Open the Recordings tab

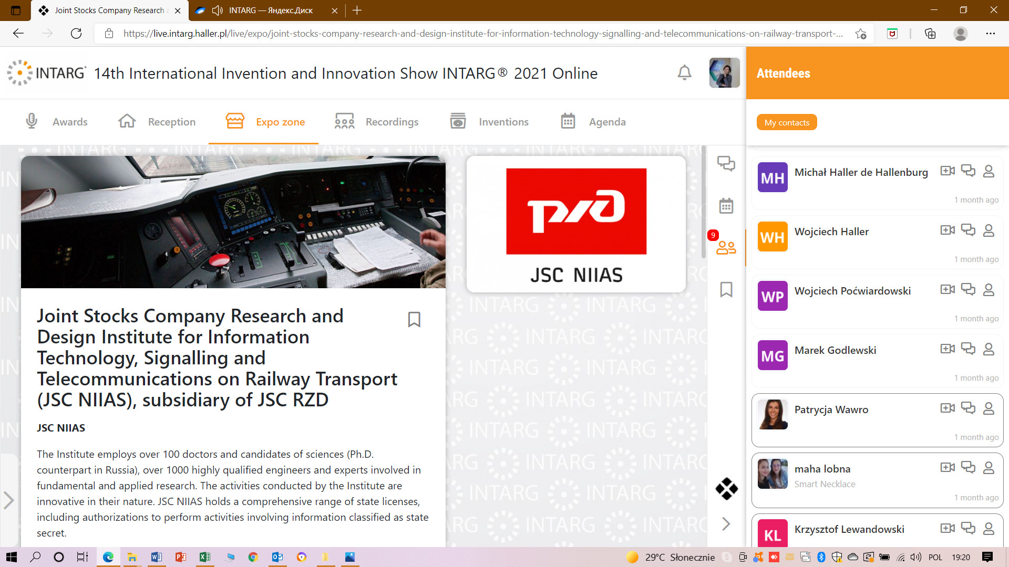tap(376, 122)
